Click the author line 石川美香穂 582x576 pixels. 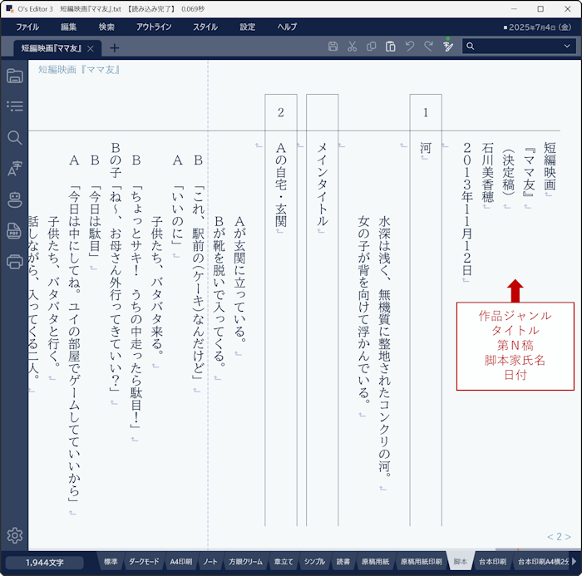tap(487, 172)
